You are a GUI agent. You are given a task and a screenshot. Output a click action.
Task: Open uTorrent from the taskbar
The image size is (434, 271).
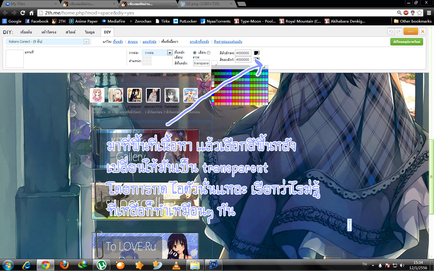pyautogui.click(x=102, y=265)
